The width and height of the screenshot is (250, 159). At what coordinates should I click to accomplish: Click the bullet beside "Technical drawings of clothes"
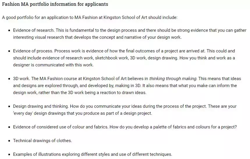pyautogui.click(x=10, y=141)
